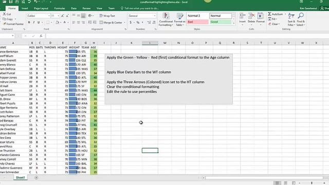This screenshot has width=329, height=185.
Task: Toggle Underline formatting
Action: click(x=39, y=23)
